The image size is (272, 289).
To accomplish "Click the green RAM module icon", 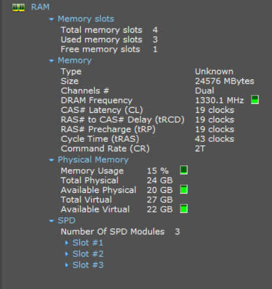I will coord(18,8).
